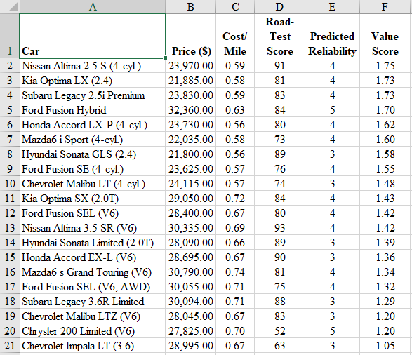412x355 pixels.
Task: Select cell 'Hyundai Sonata Limited (2.0T)'
Action: [x=93, y=243]
